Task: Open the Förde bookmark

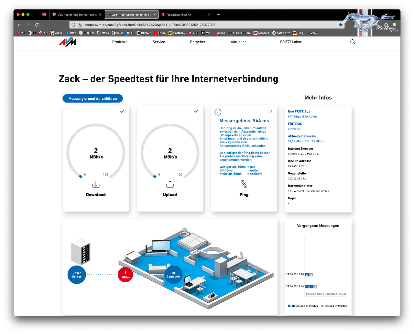Action: [160, 33]
